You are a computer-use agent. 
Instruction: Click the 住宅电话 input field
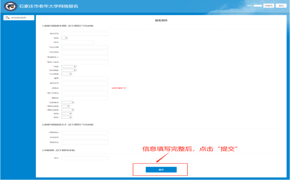85,137
